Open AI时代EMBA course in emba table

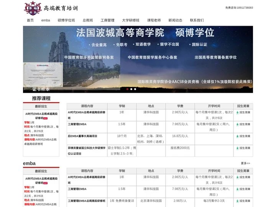click(x=87, y=180)
